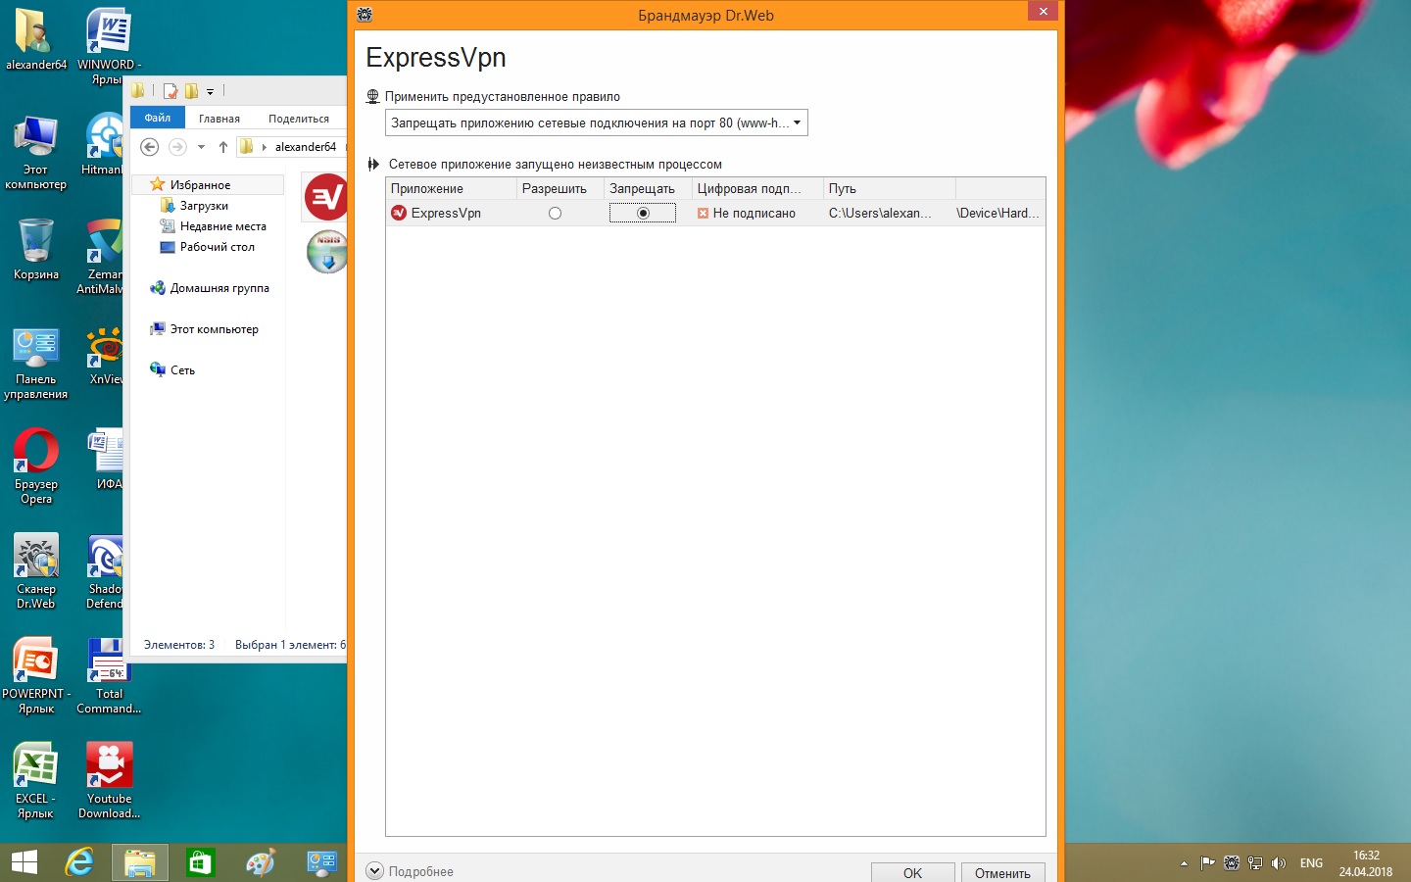Launch the Браузер Opera desktop shortcut
Viewport: 1411px width, 882px height.
click(x=36, y=467)
